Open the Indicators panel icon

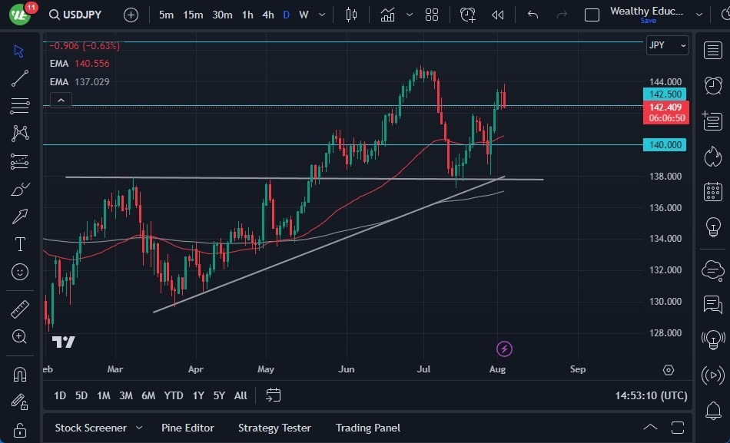point(387,14)
